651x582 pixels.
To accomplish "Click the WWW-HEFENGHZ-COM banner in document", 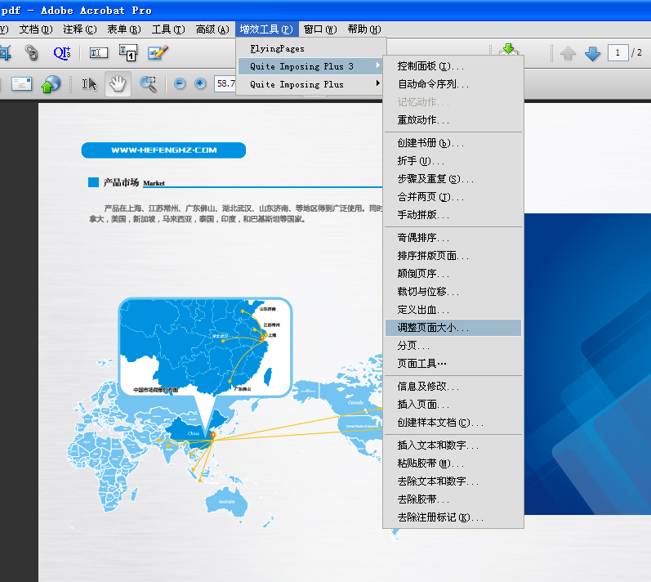I will (x=163, y=150).
